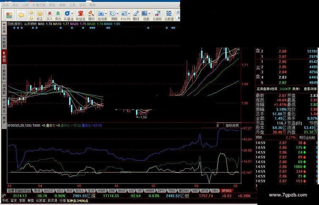
Task: Expand the F10/F9 dropdown arrow
Action: pyautogui.click(x=129, y=13)
